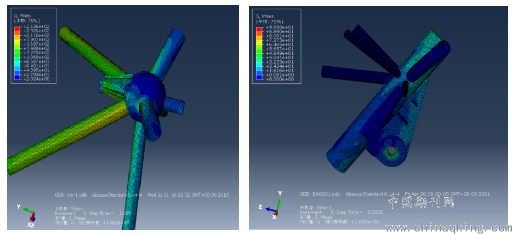Click the "ODB: BAO201.odb" label in the right viewport
512x234 pixels.
pyautogui.click(x=320, y=194)
